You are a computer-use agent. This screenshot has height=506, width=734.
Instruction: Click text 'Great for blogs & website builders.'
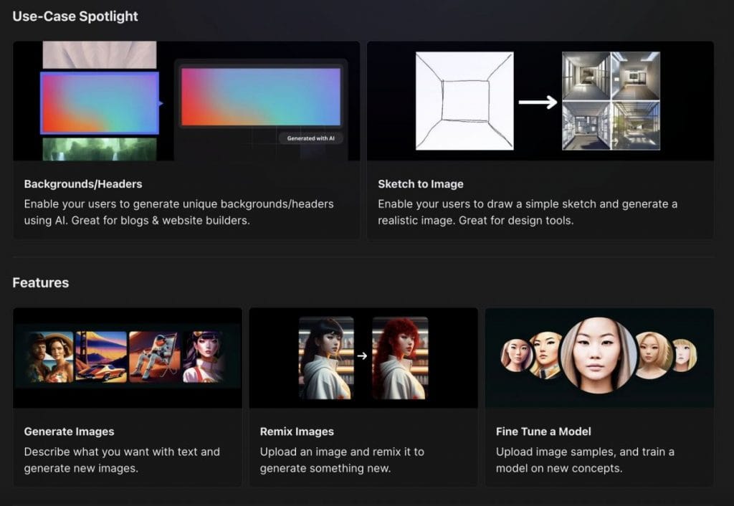coord(161,220)
